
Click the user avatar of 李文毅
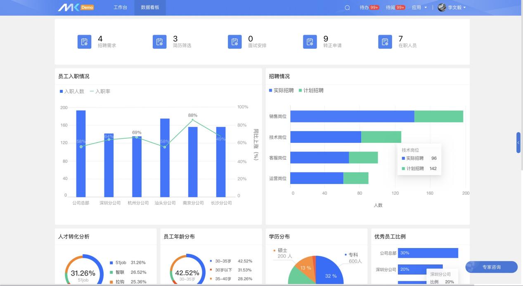pyautogui.click(x=442, y=7)
